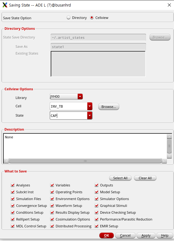Click inside the Description text box
Image resolution: width=174 pixels, height=241 pixels.
click(85, 146)
